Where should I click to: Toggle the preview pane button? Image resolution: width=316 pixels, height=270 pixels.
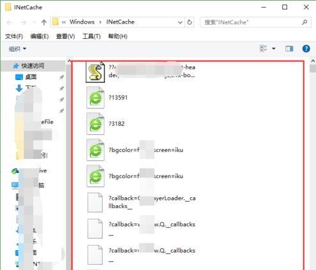coord(289,49)
